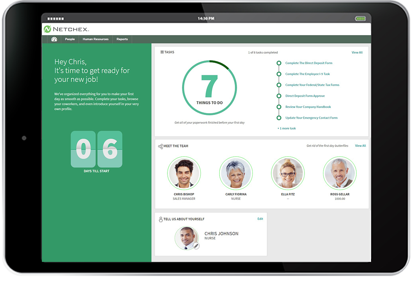Image resolution: width=411 pixels, height=300 pixels.
Task: Click View All in Meet The Team
Action: [360, 146]
